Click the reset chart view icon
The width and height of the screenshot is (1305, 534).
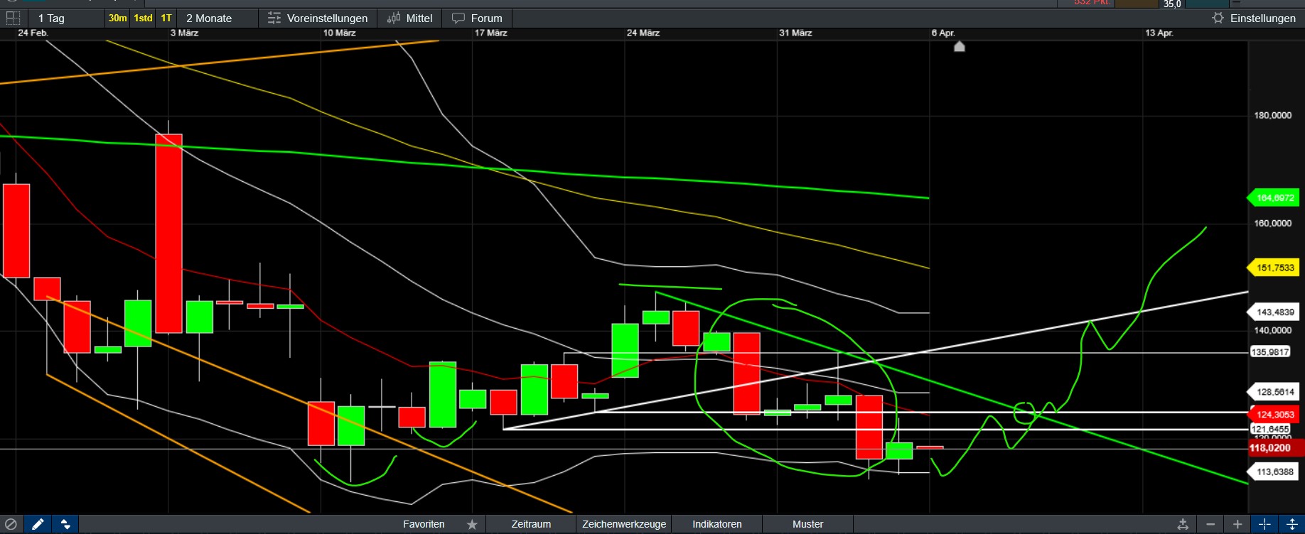click(x=1183, y=524)
